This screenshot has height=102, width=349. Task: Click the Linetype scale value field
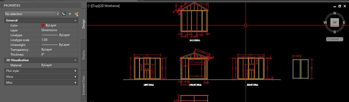click(59, 40)
